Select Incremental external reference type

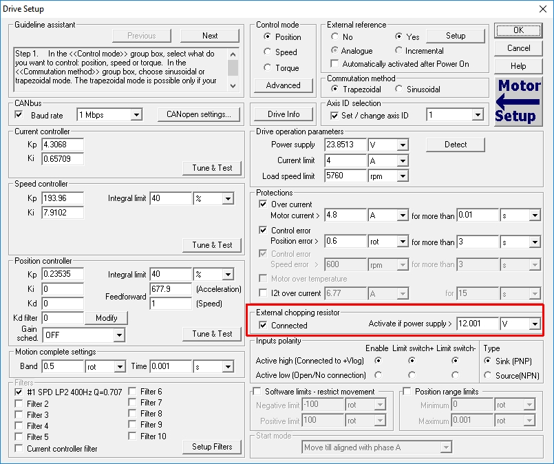(399, 50)
